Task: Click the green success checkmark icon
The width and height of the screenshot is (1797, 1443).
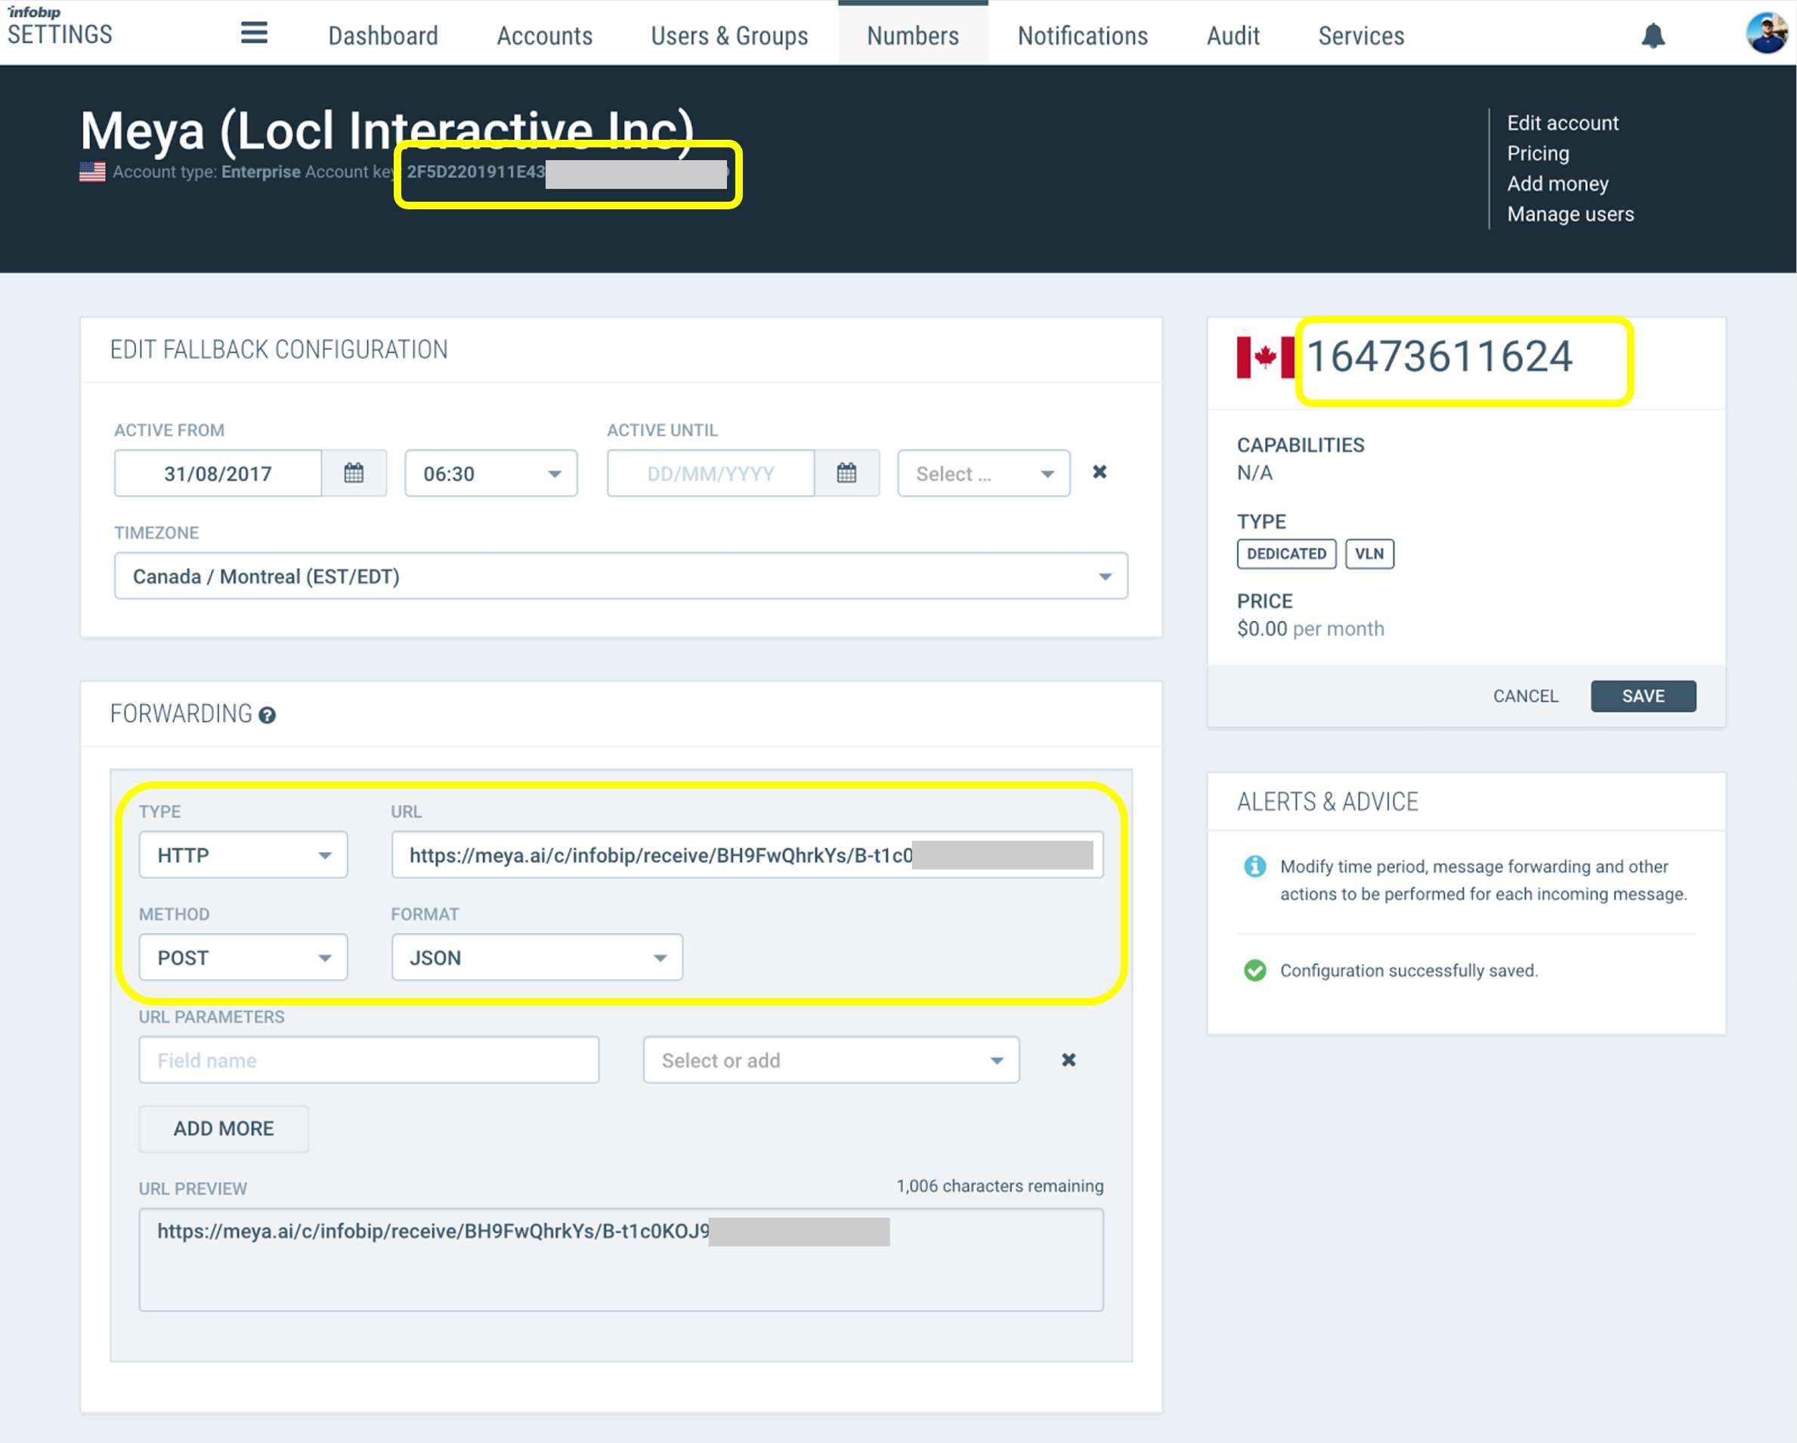Action: (1254, 971)
